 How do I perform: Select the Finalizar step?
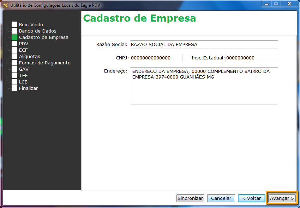coord(28,88)
